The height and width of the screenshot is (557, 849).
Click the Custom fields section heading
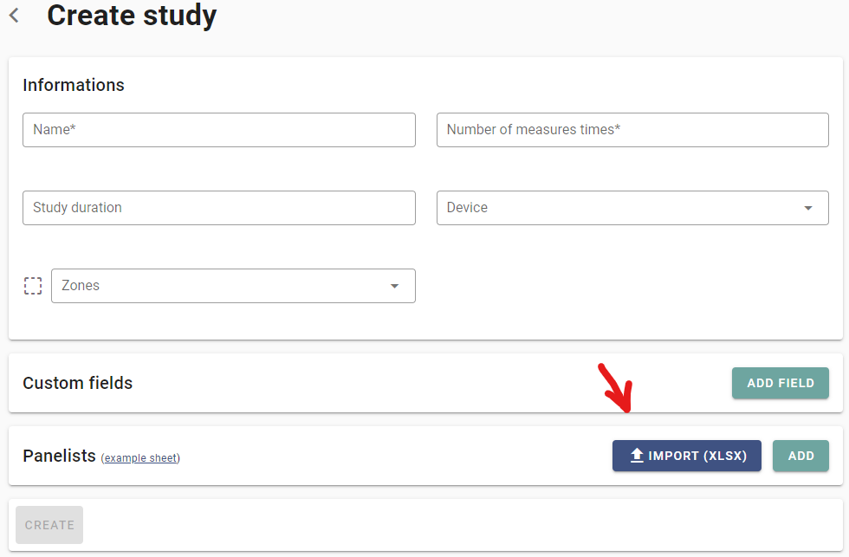[78, 383]
